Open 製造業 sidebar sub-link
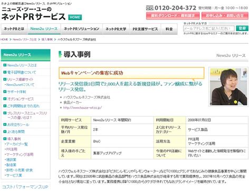 (11, 165)
